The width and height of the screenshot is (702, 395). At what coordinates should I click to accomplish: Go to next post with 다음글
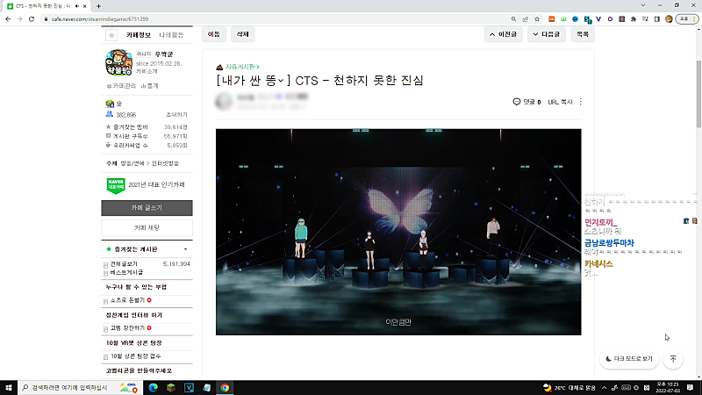click(546, 34)
